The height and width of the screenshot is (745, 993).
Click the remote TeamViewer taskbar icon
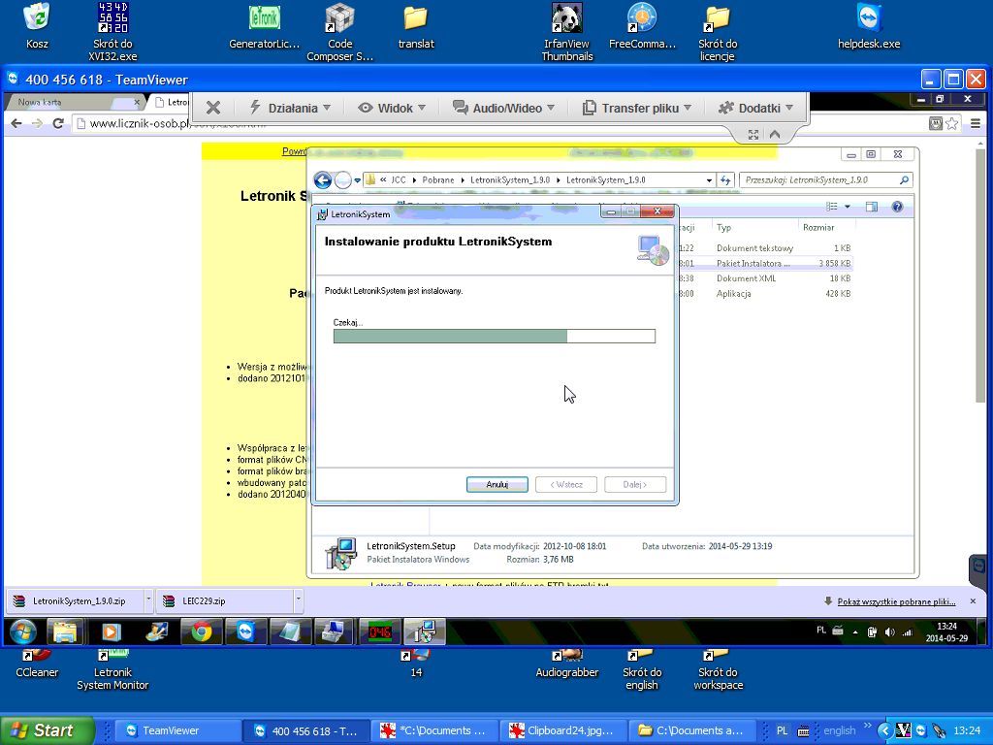click(x=245, y=632)
